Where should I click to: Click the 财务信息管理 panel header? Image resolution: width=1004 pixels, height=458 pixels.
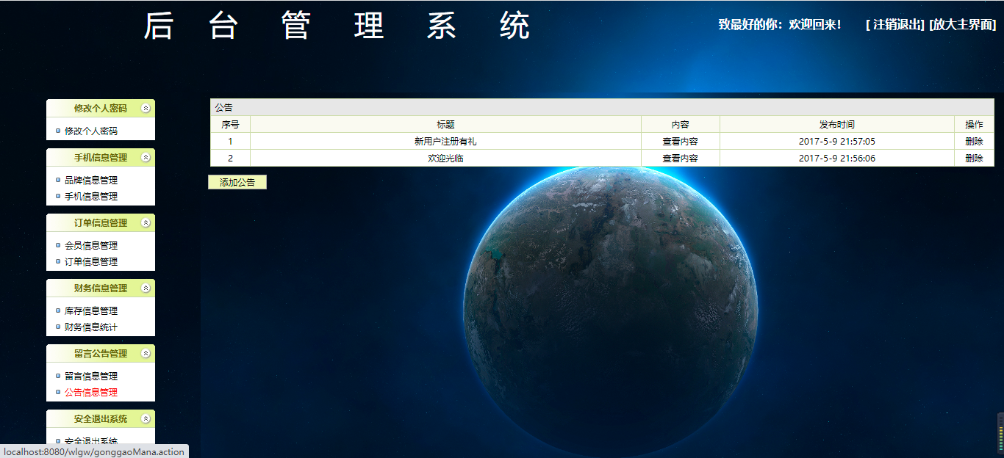pos(101,288)
